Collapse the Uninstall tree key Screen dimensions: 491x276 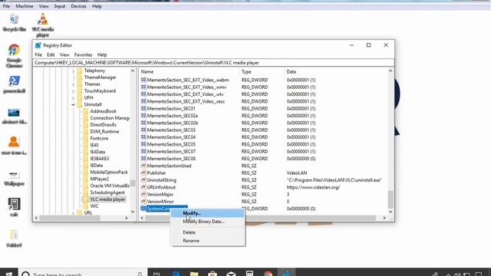[x=73, y=104]
